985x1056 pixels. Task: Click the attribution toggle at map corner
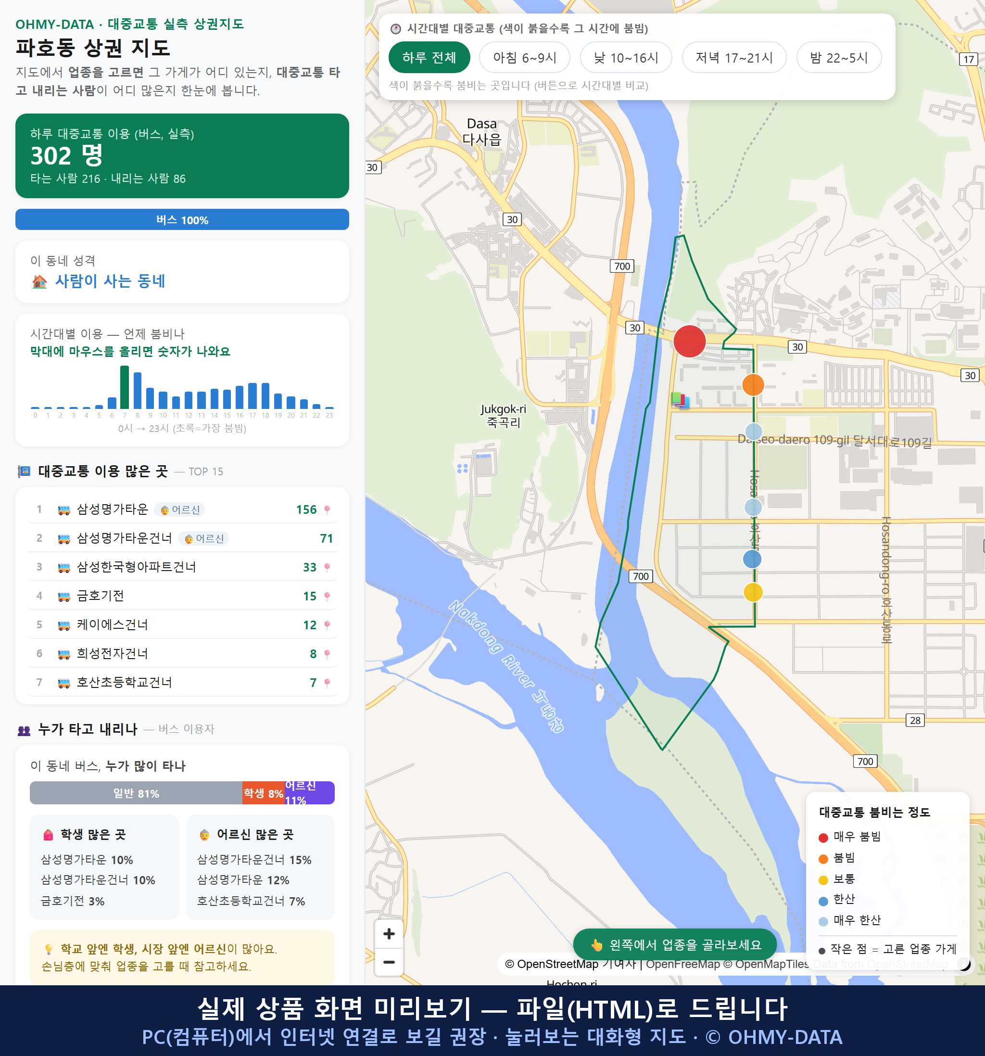point(964,964)
